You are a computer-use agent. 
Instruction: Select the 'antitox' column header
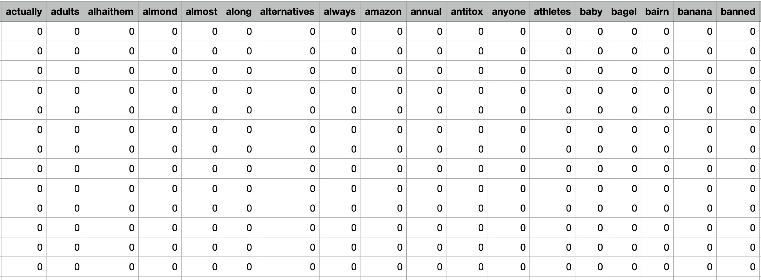467,12
